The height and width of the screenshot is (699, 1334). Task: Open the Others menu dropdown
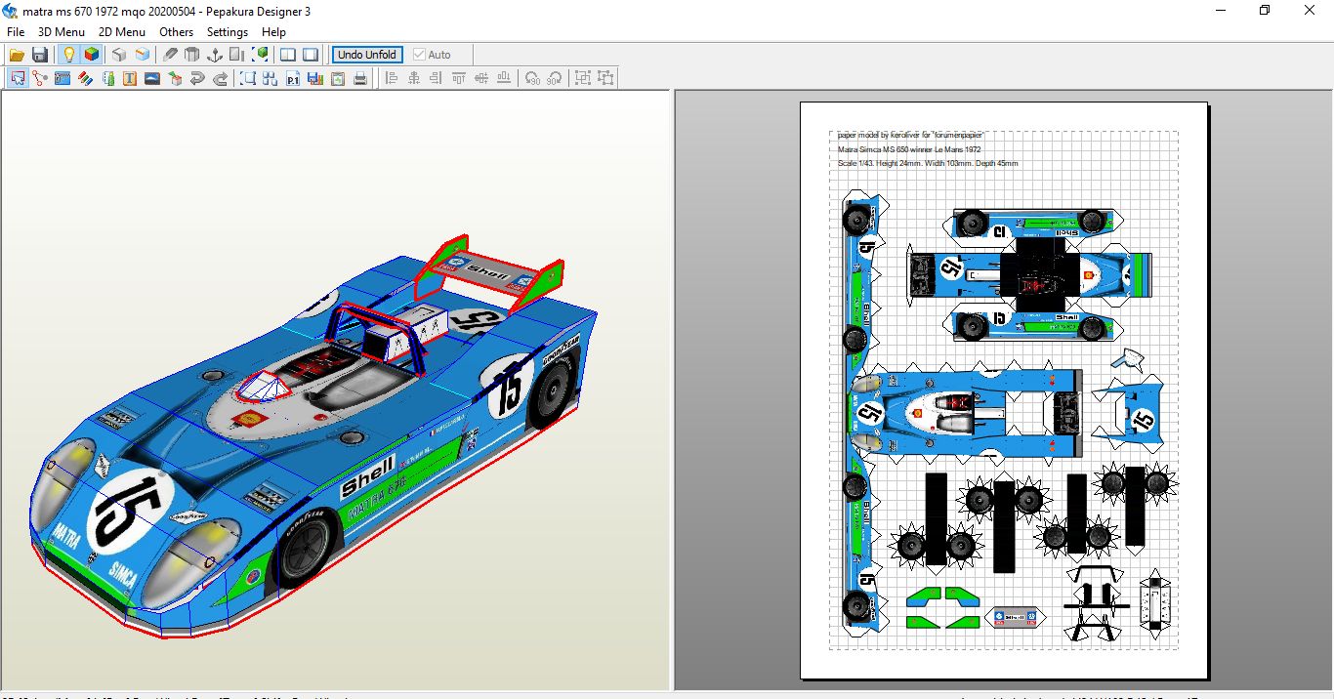click(177, 32)
